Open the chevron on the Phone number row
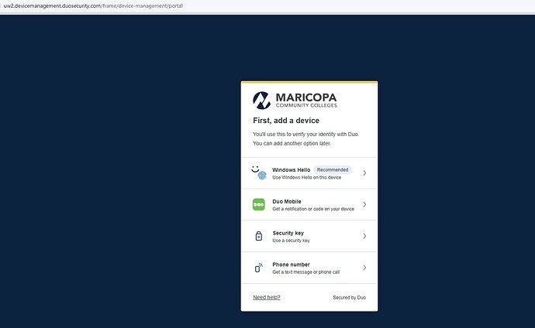 (364, 268)
